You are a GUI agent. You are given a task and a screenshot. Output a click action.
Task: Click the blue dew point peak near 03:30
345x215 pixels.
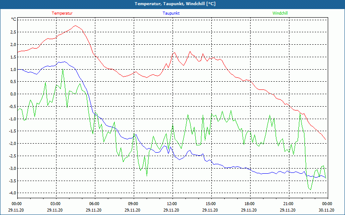click(64, 61)
